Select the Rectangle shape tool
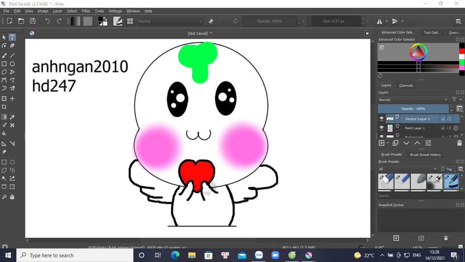This screenshot has width=465, height=262. point(4,64)
